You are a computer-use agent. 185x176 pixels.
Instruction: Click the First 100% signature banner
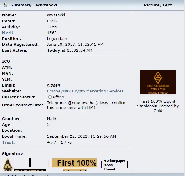[x=75, y=163]
